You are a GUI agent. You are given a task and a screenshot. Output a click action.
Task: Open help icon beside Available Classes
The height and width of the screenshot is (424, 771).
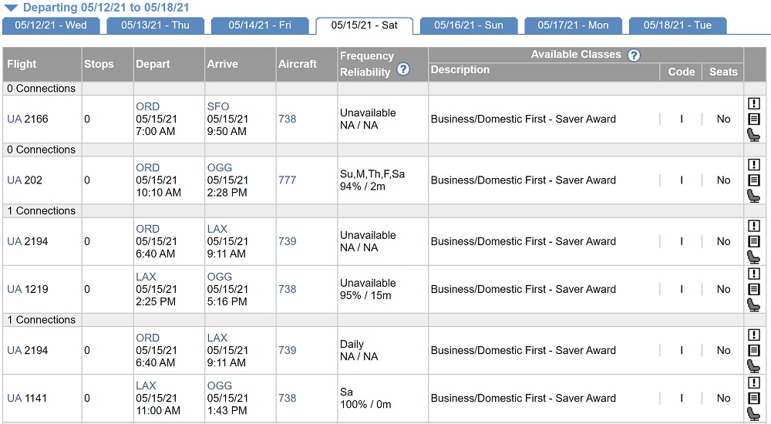(635, 55)
